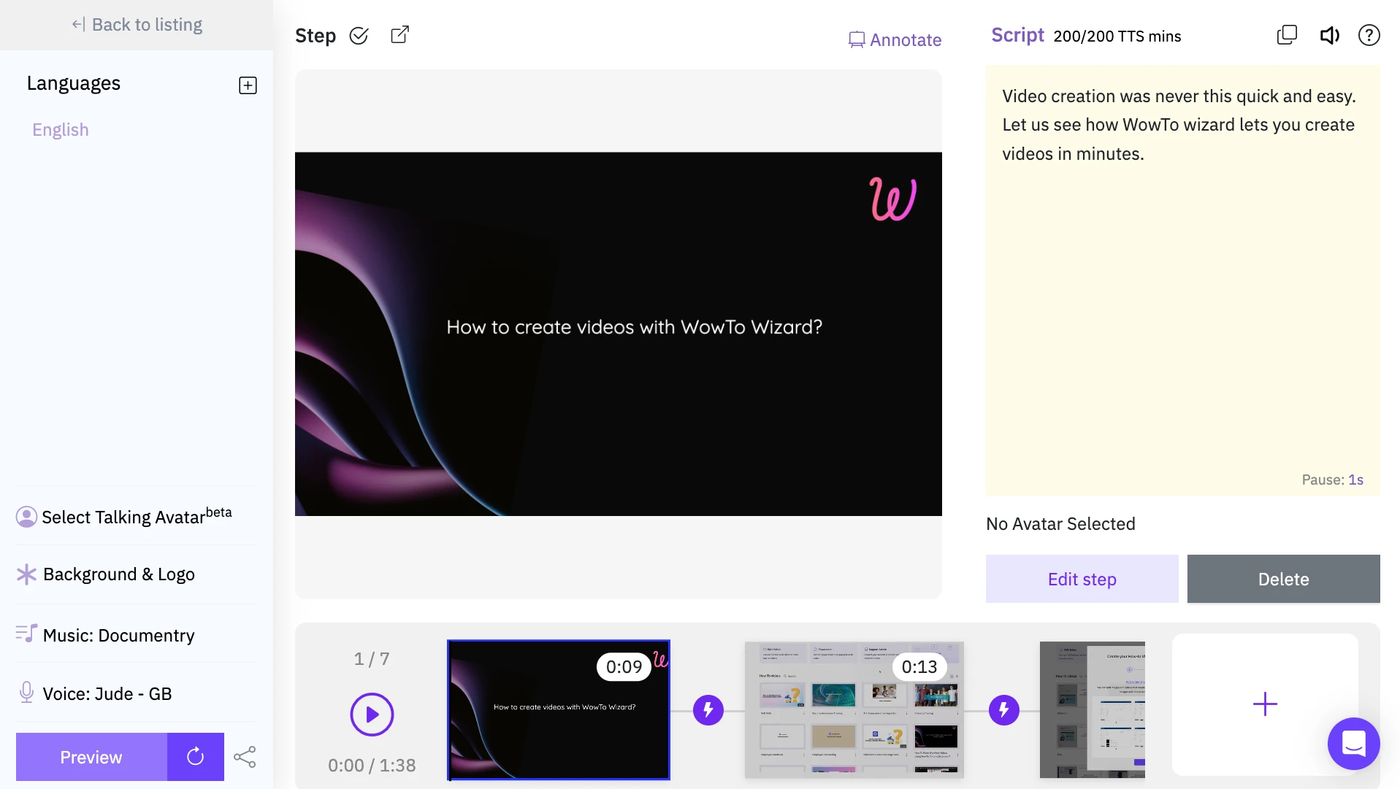Play script audio via speaker icon

point(1329,35)
